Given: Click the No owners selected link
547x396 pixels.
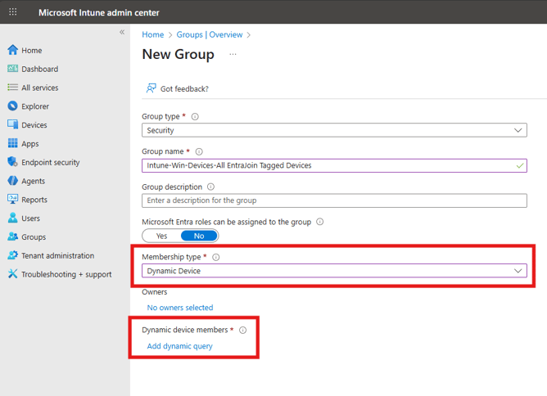Looking at the screenshot, I should pos(179,308).
